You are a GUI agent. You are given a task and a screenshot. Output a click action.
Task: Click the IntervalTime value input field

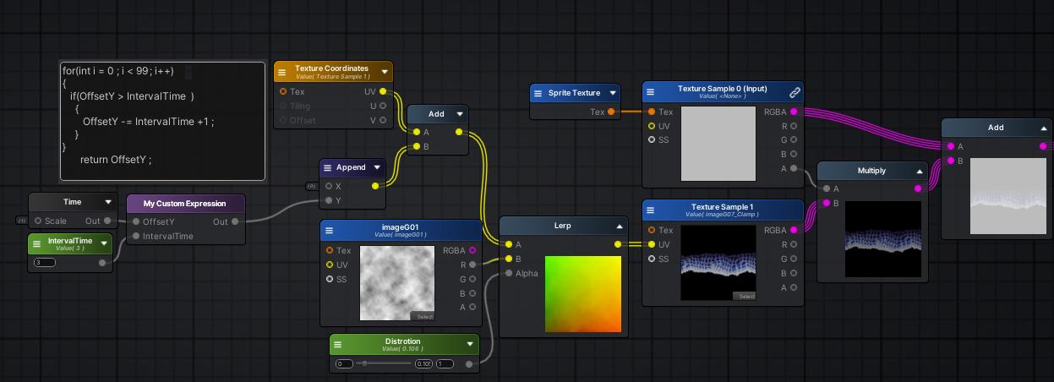tap(44, 263)
